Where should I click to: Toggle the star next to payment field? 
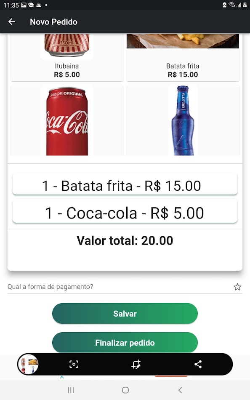(x=237, y=286)
